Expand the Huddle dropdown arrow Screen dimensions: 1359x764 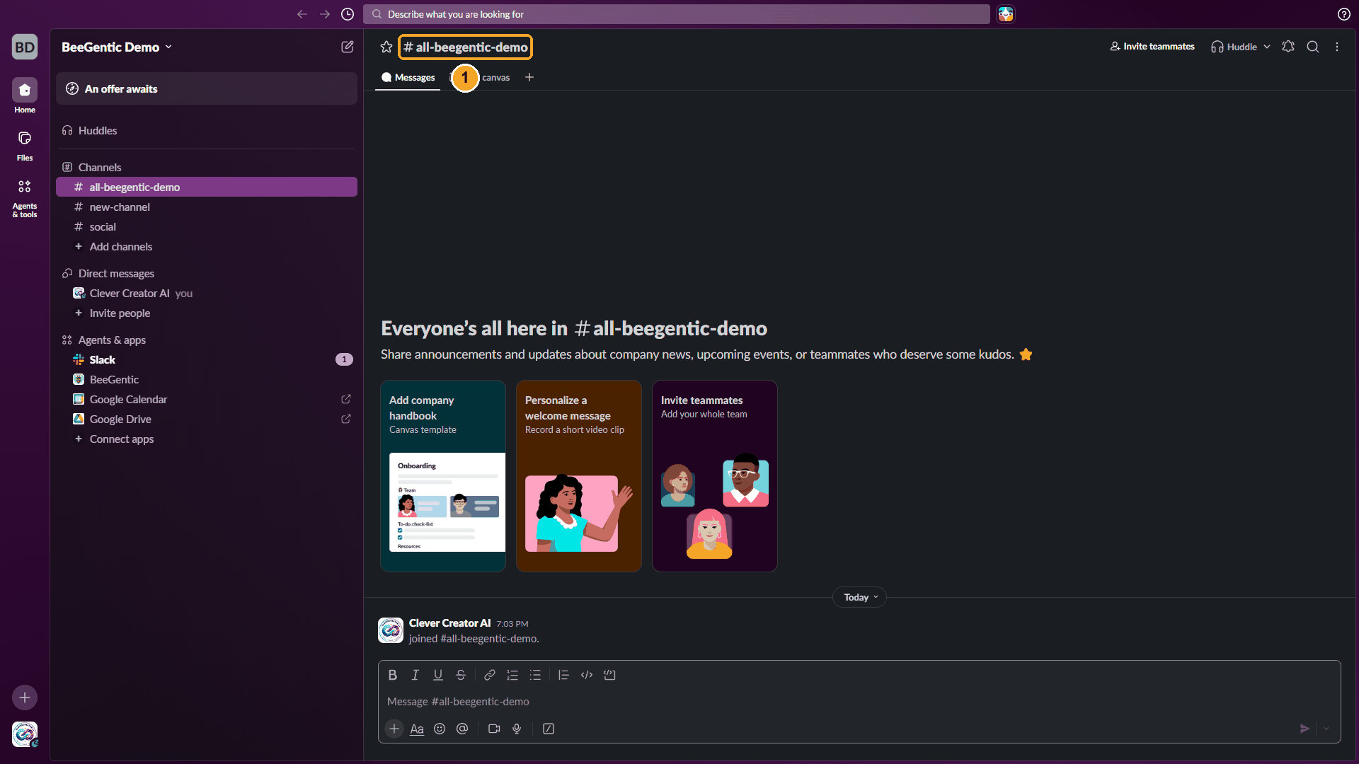coord(1267,47)
